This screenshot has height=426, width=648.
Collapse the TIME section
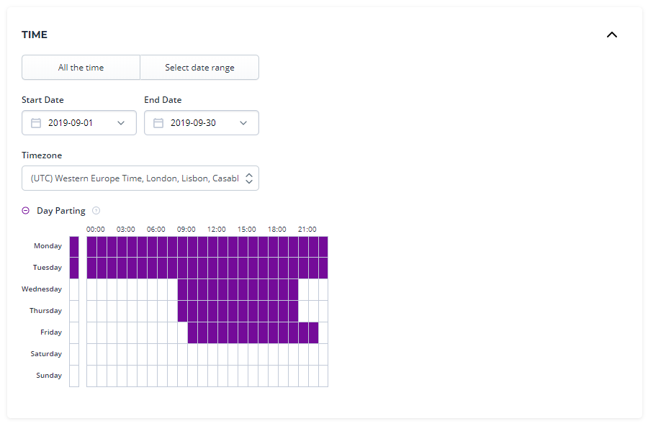coord(611,34)
